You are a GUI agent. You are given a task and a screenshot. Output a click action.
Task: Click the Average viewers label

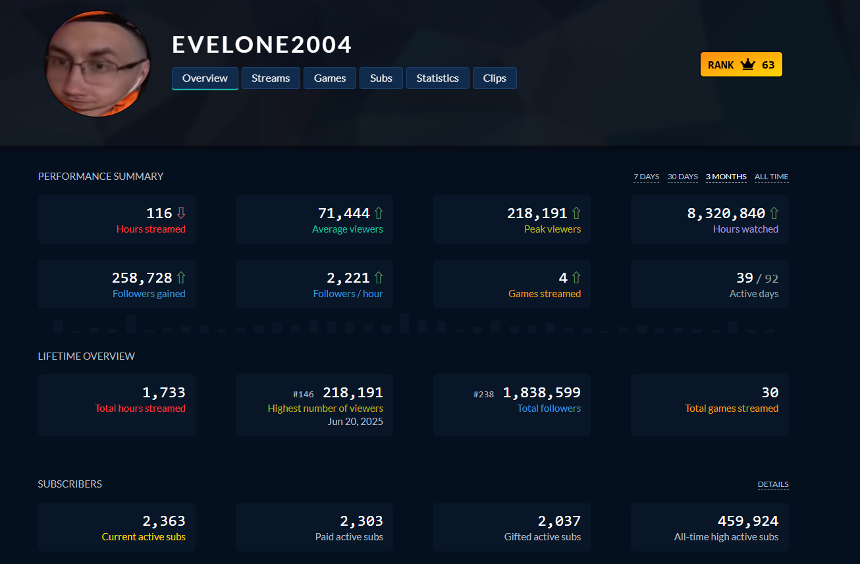[x=348, y=229]
